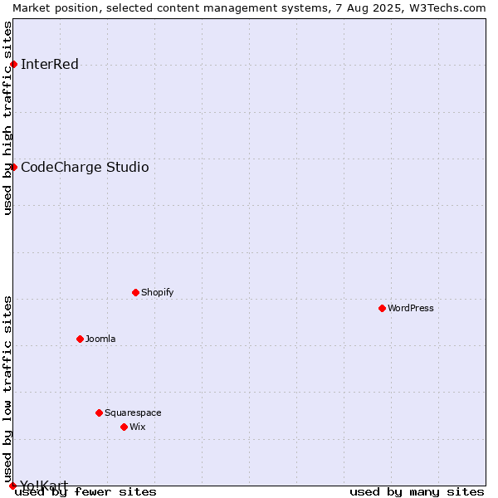Click the 'used by low traffic sites' label
Viewport: 498px width, 498px height.
[7, 389]
